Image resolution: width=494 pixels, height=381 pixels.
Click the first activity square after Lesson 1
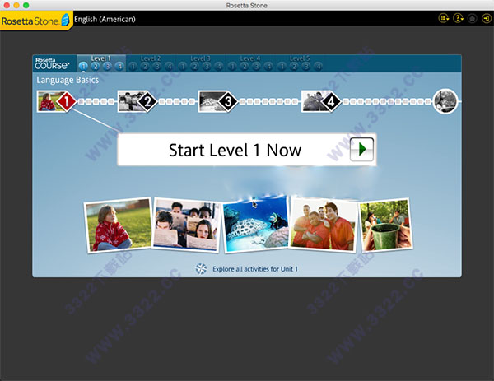point(82,101)
